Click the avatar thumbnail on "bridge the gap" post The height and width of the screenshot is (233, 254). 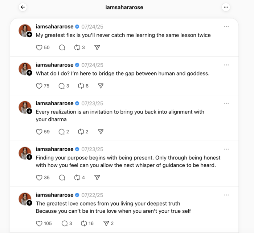pos(24,68)
